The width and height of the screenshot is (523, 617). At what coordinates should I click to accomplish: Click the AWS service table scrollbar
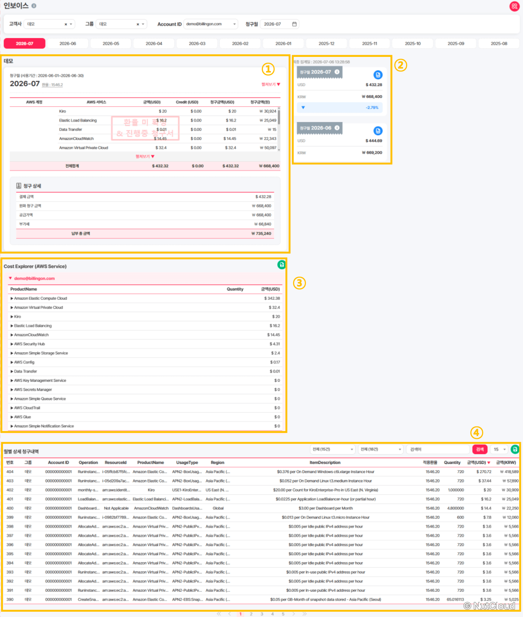coord(279,117)
